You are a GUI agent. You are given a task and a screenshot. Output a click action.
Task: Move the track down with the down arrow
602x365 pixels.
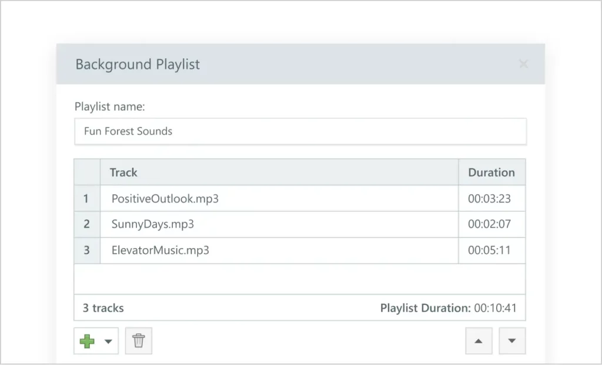pyautogui.click(x=512, y=341)
